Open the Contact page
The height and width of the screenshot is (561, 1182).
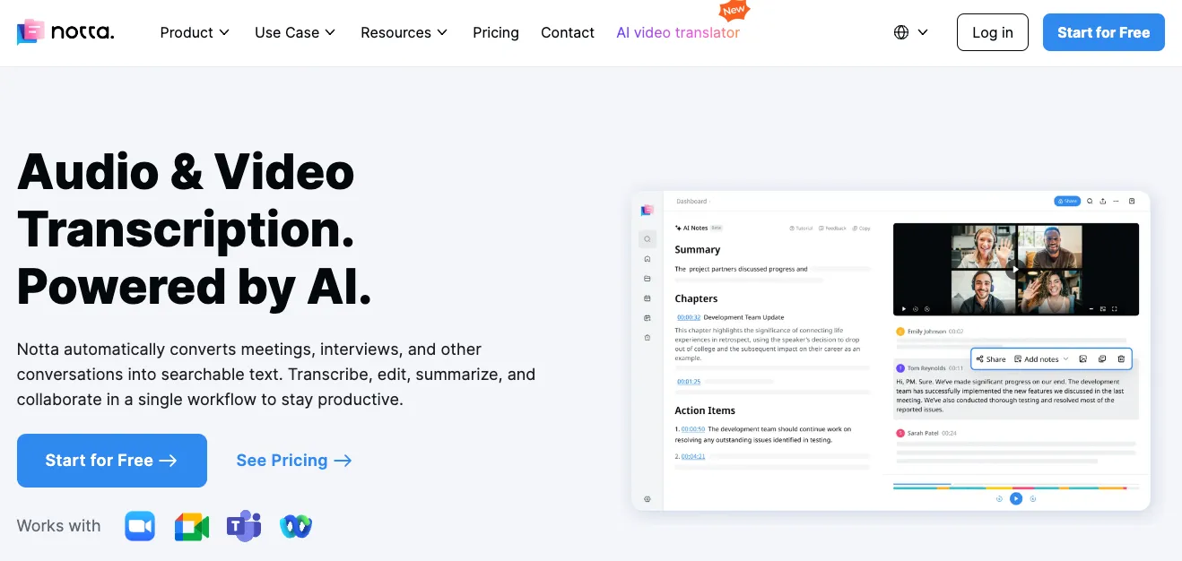(568, 32)
